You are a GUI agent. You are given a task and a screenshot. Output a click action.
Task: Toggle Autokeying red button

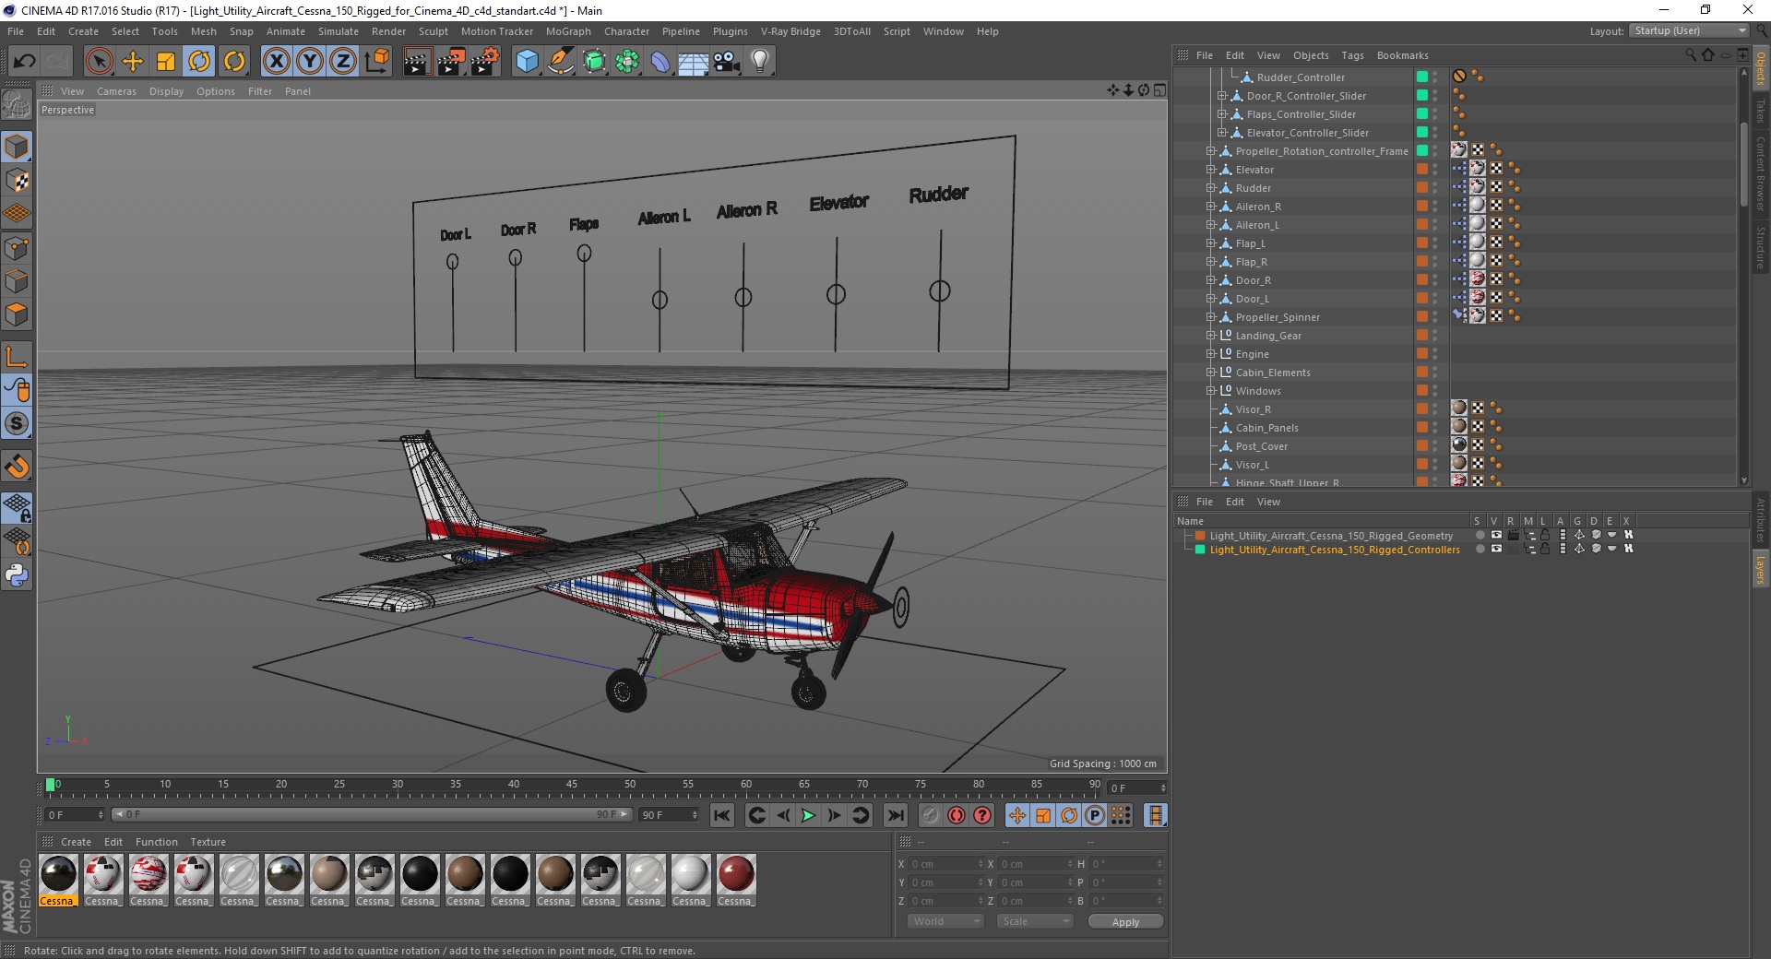click(957, 815)
